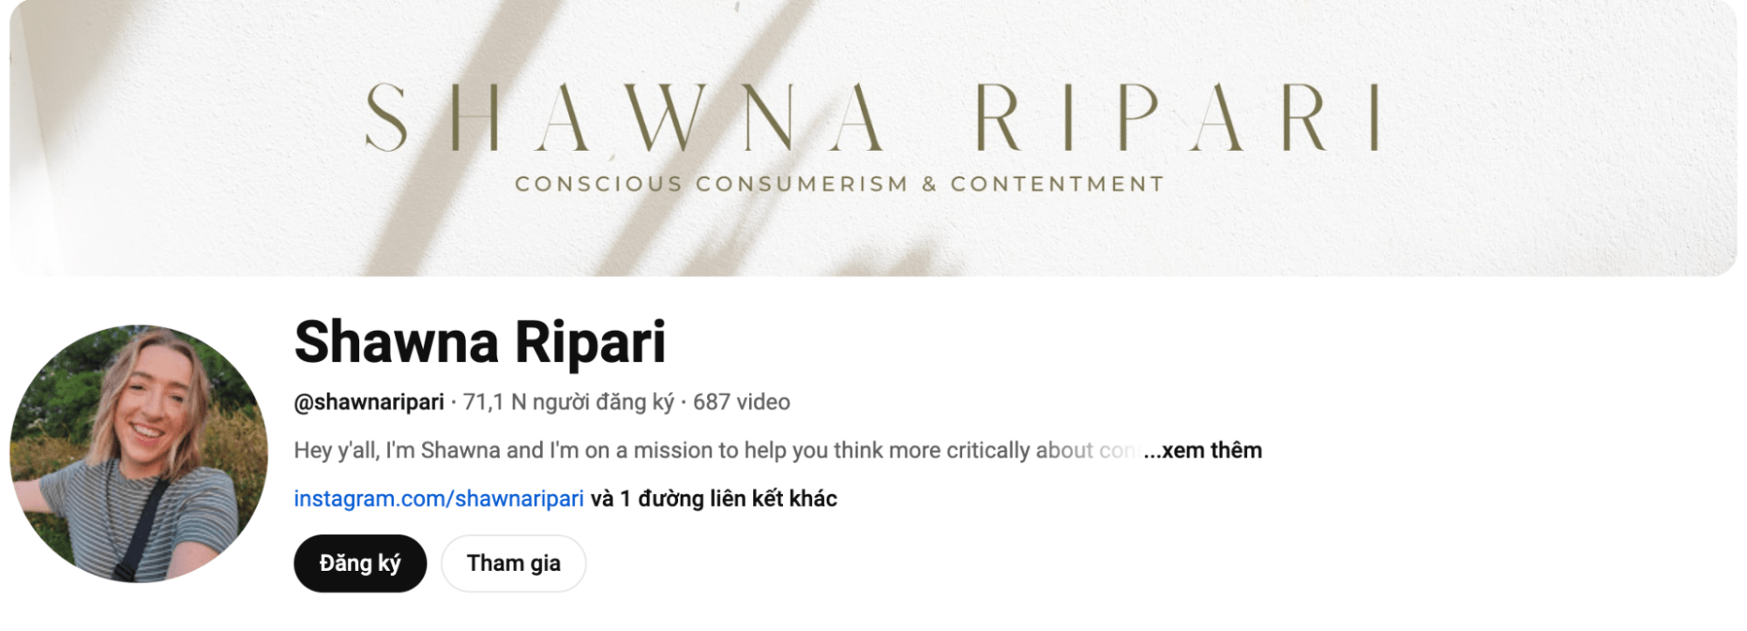Viewport: 1747px width, 631px height.
Task: Click the Hey y'all channel description text
Action: point(717,450)
